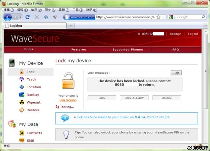Open the Tools (工具) menu
Image resolution: width=210 pixels, height=151 pixels.
click(78, 10)
